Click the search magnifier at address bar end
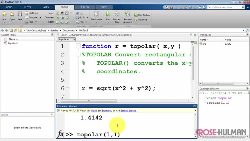250x141 pixels. [247, 31]
